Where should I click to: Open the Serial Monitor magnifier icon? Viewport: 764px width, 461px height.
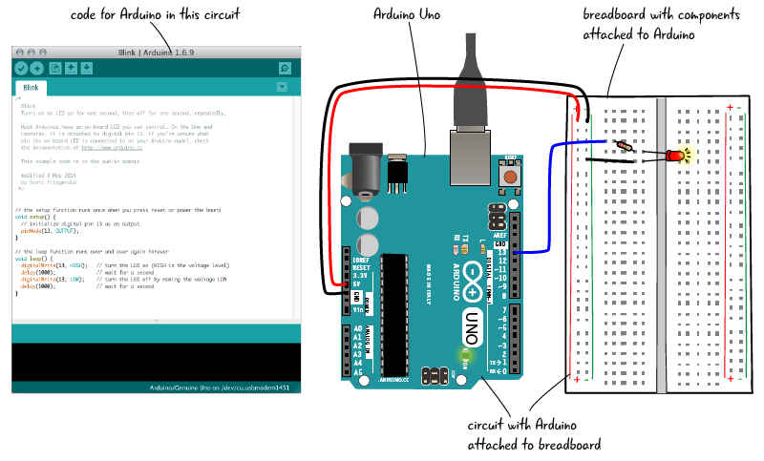click(285, 69)
